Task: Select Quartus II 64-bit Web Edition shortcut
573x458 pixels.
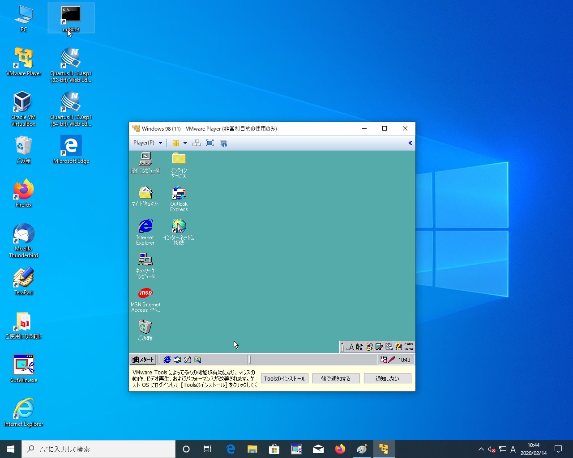Action: 71,109
